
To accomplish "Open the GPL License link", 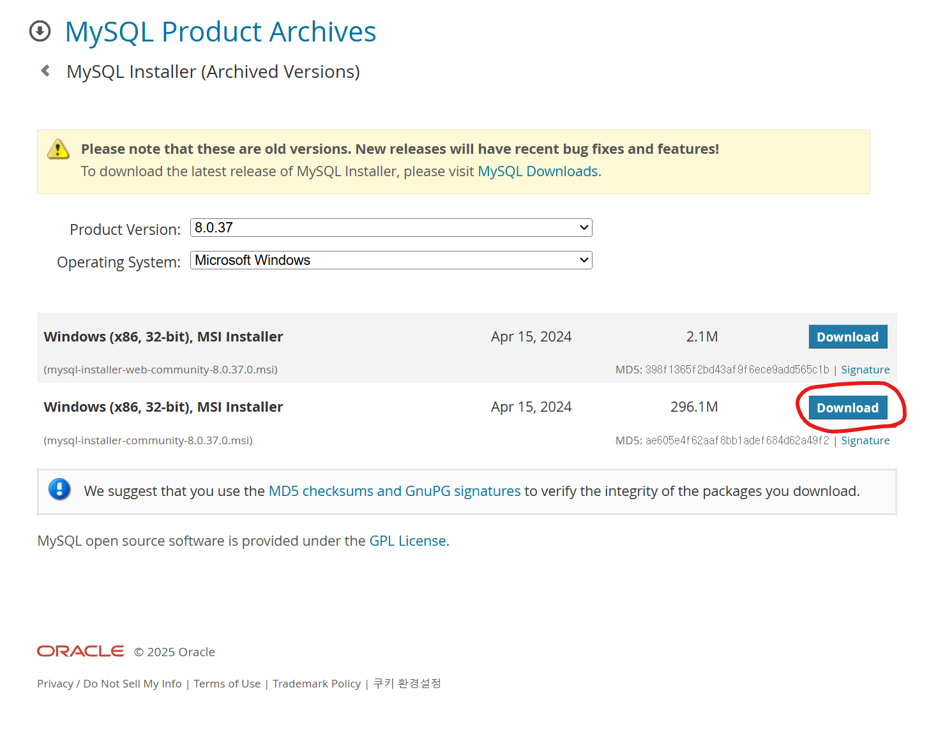I will (408, 541).
